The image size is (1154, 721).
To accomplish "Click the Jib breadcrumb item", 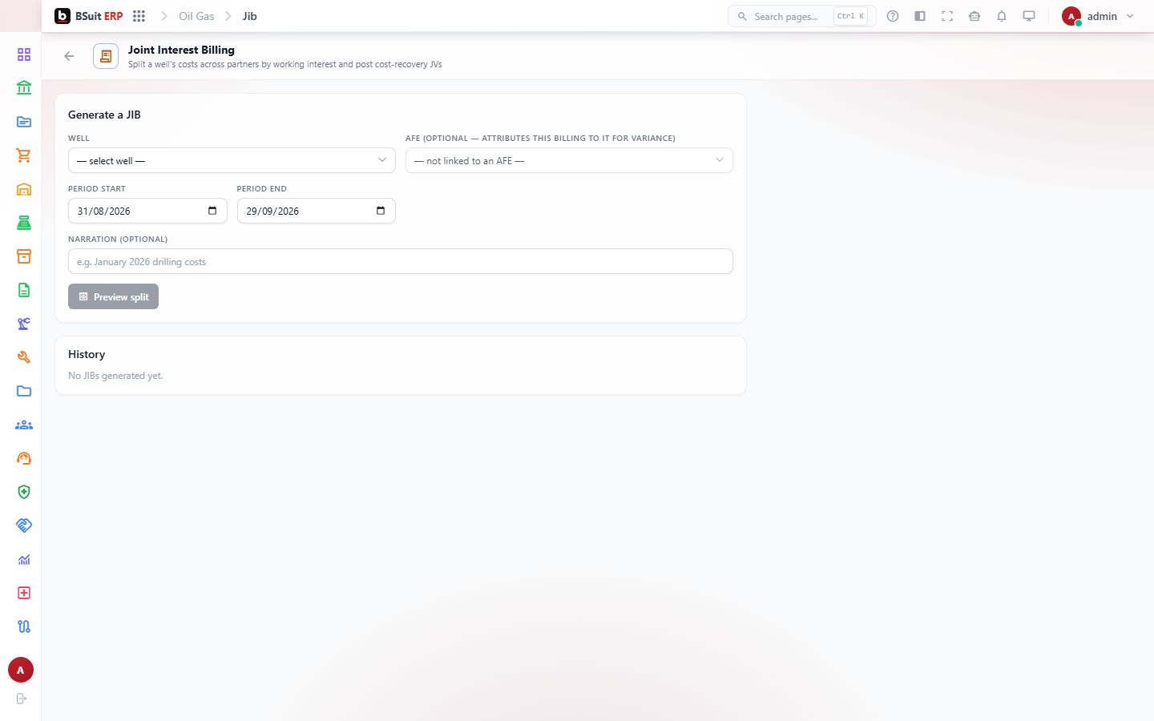I will (250, 16).
